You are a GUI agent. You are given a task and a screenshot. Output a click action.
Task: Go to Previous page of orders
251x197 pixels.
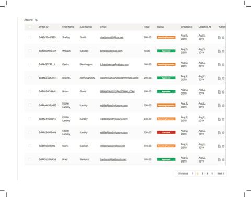point(183,173)
